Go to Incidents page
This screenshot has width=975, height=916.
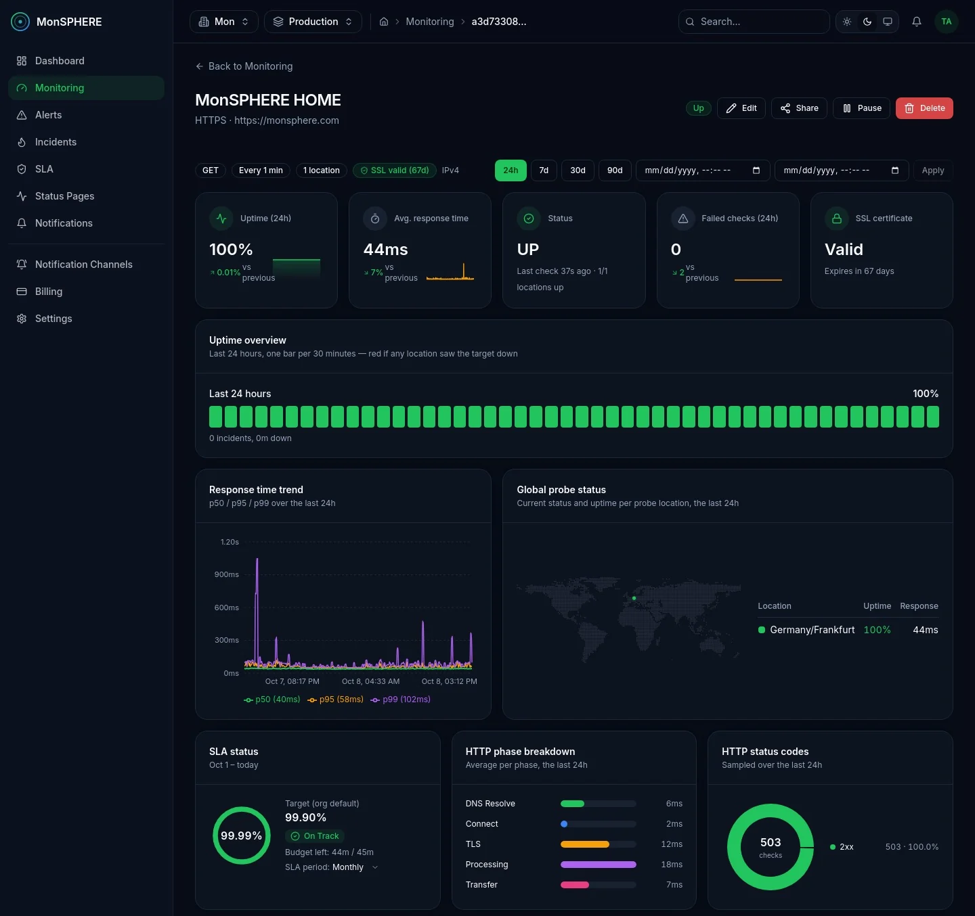(86, 142)
